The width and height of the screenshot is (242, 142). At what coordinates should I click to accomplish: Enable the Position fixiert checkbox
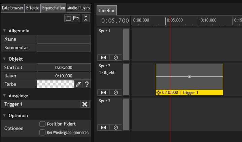coord(42,124)
